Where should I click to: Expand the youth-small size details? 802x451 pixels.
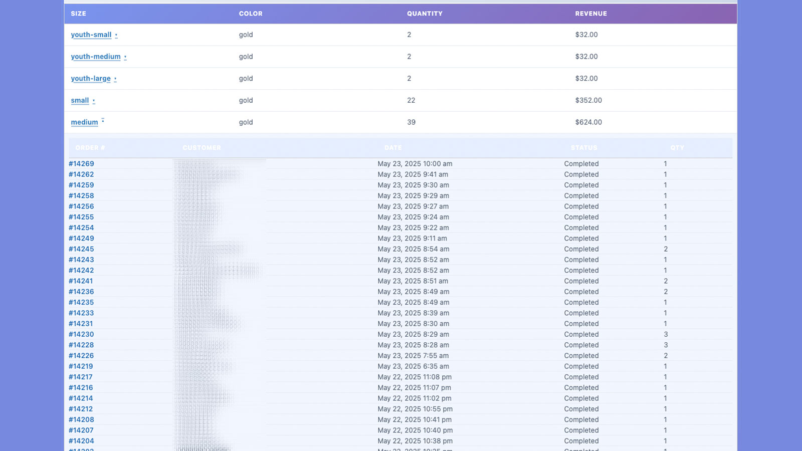click(115, 35)
